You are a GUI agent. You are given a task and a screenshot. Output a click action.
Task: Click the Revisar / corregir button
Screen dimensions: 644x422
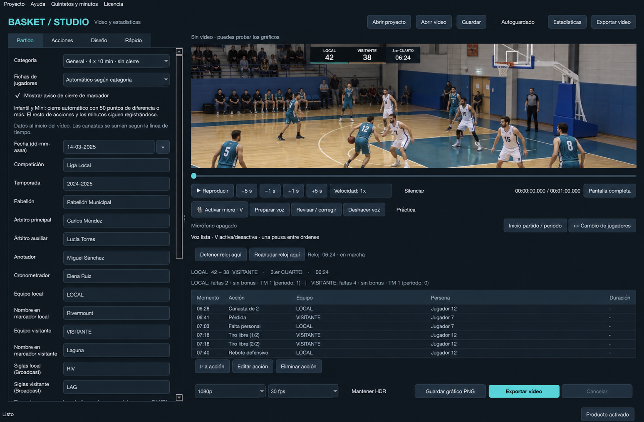coord(316,210)
